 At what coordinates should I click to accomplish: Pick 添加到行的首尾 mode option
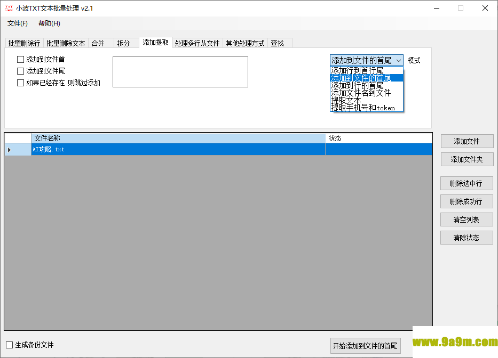367,85
